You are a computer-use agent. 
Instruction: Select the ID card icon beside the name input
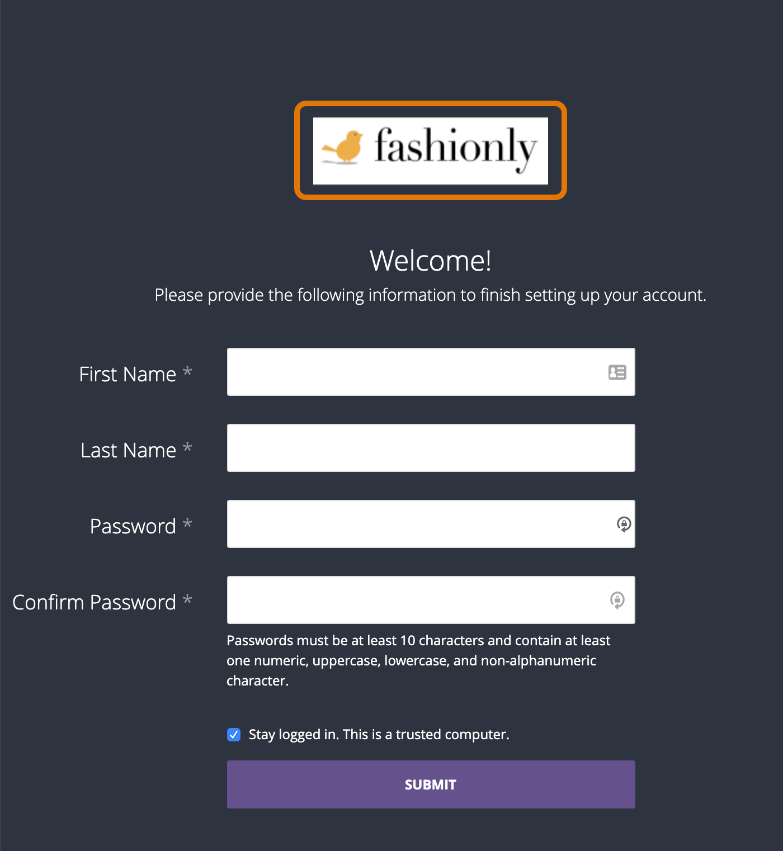tap(616, 372)
